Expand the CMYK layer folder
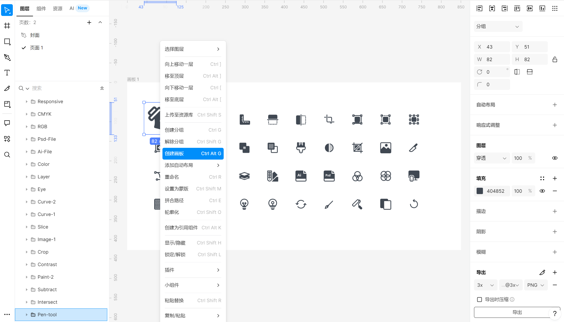 [26, 114]
